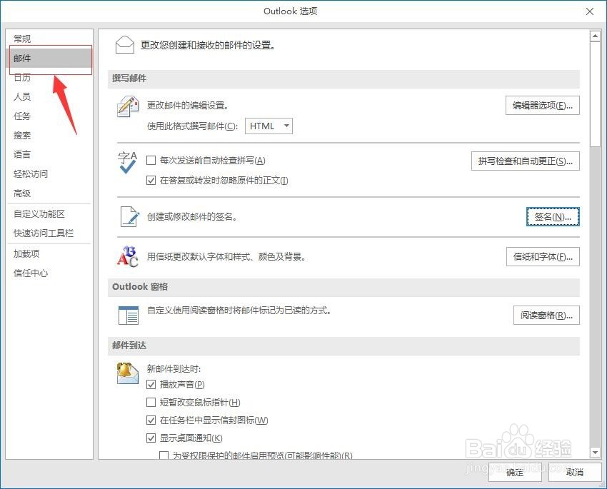Click 编辑器选项(E)... button
This screenshot has height=489, width=607.
(542, 105)
